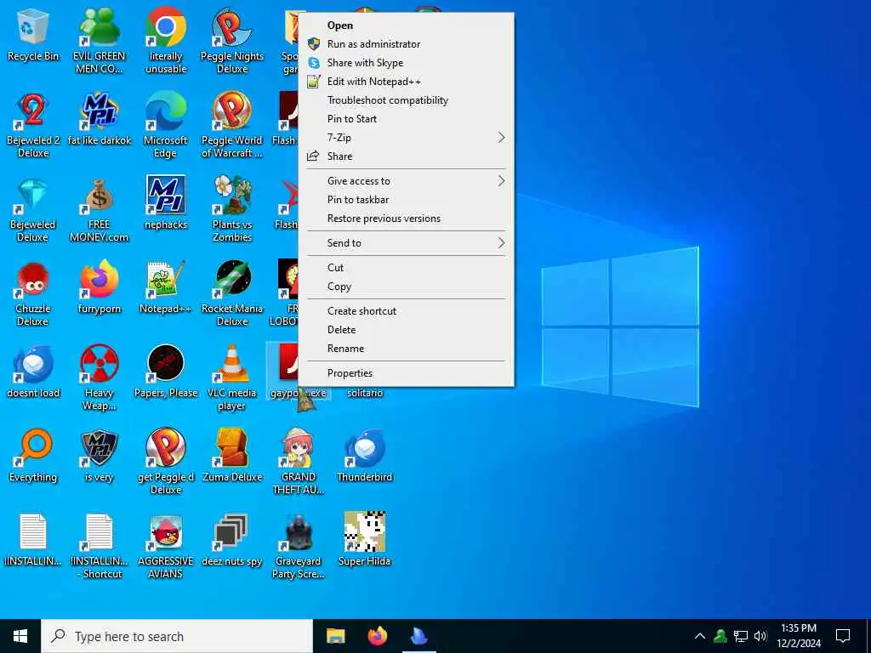Expand the 7-Zip submenu
871x653 pixels.
406,138
